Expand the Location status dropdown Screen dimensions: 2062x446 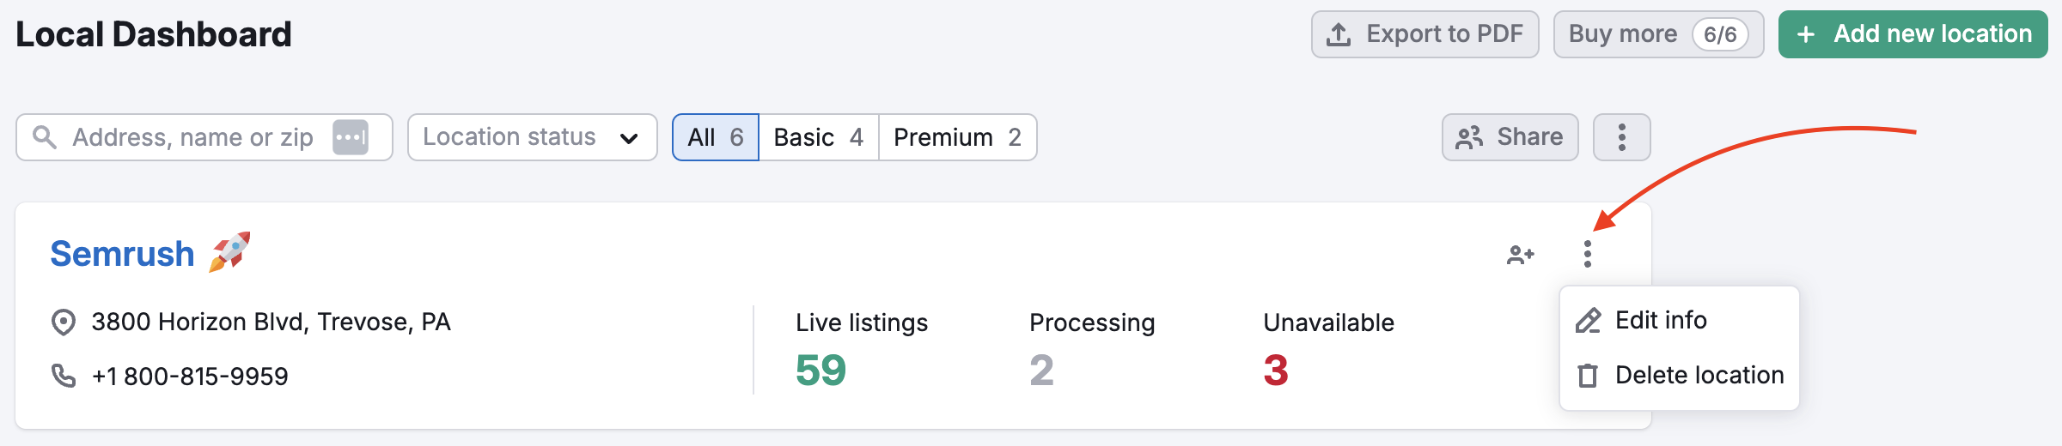click(x=532, y=137)
